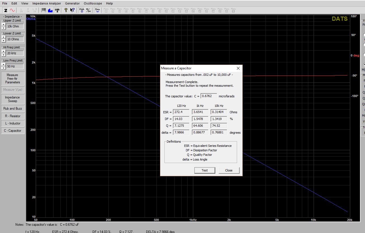Viewport: 365px width, 233px height.
Task: Increase the Upper Z Limit stepper
Action: pos(3,25)
